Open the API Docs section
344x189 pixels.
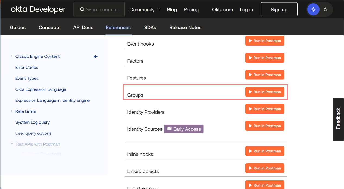click(83, 27)
